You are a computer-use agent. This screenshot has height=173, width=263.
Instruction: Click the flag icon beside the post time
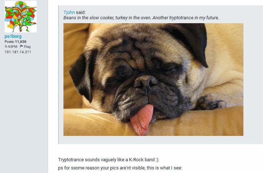[21, 46]
